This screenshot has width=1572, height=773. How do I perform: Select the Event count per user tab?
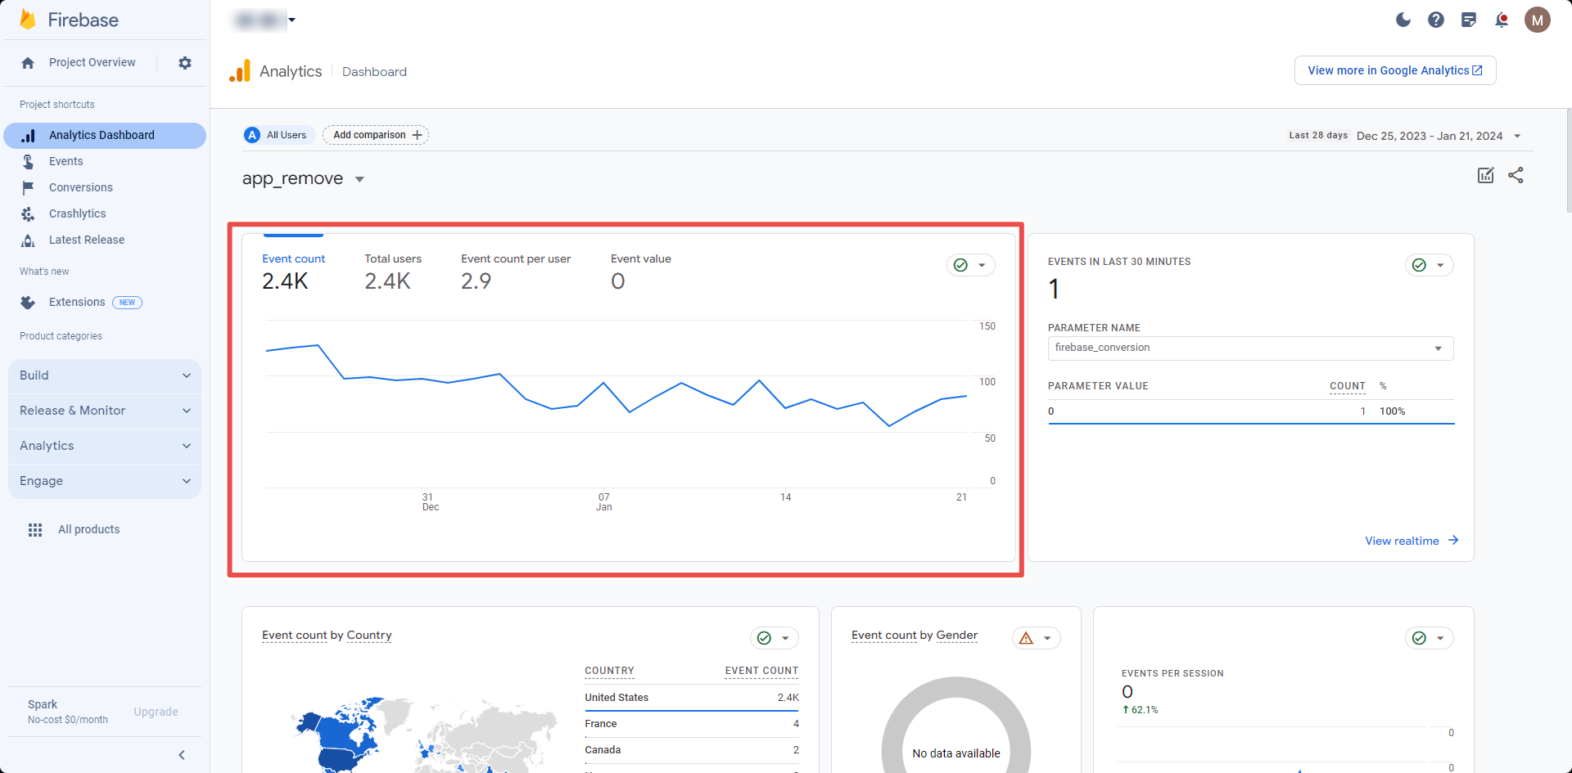(516, 272)
